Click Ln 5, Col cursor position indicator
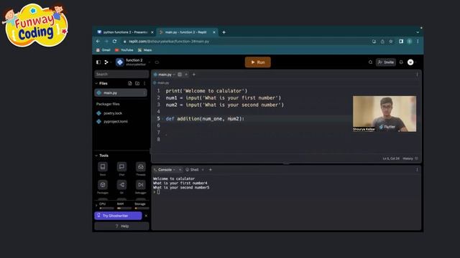The image size is (460, 258). pos(391,158)
